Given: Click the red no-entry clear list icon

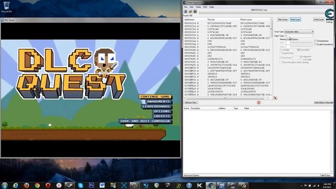Looking at the screenshot, I should [259, 103].
